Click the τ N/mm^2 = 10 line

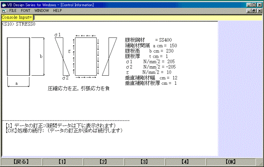coord(149,72)
